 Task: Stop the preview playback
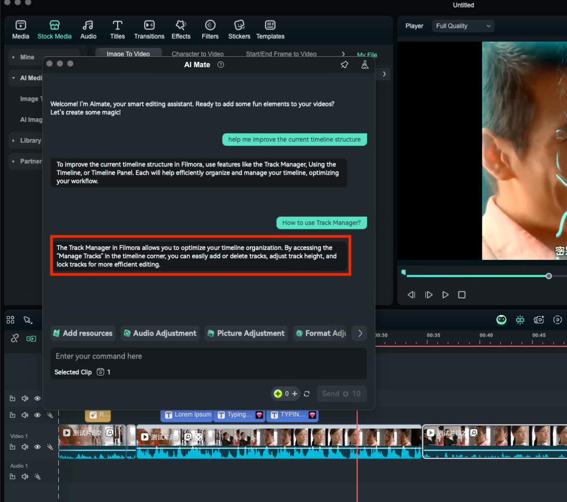(x=461, y=295)
